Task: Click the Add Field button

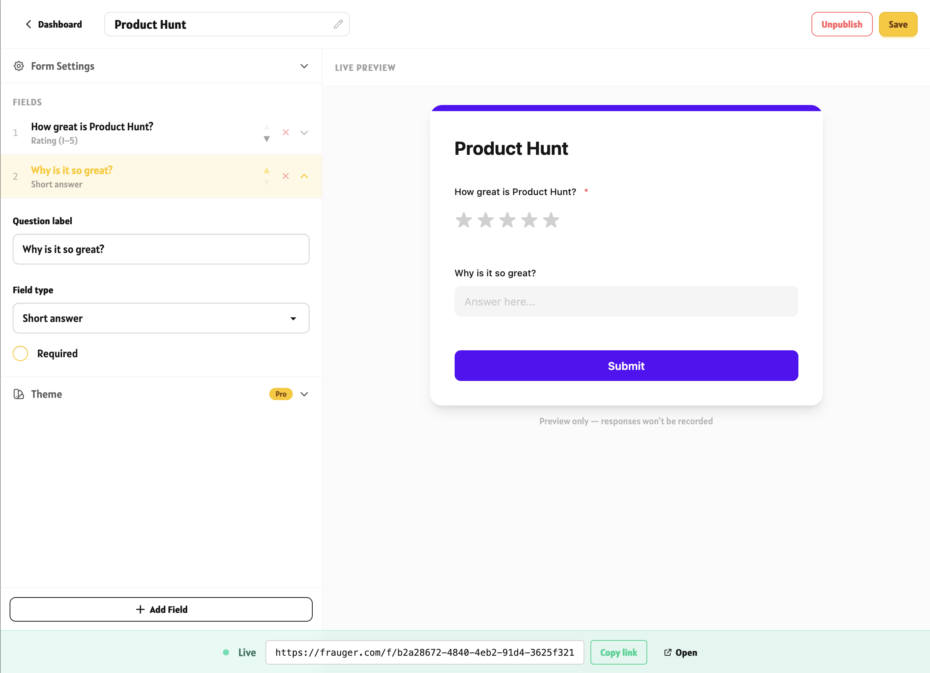Action: [x=161, y=609]
